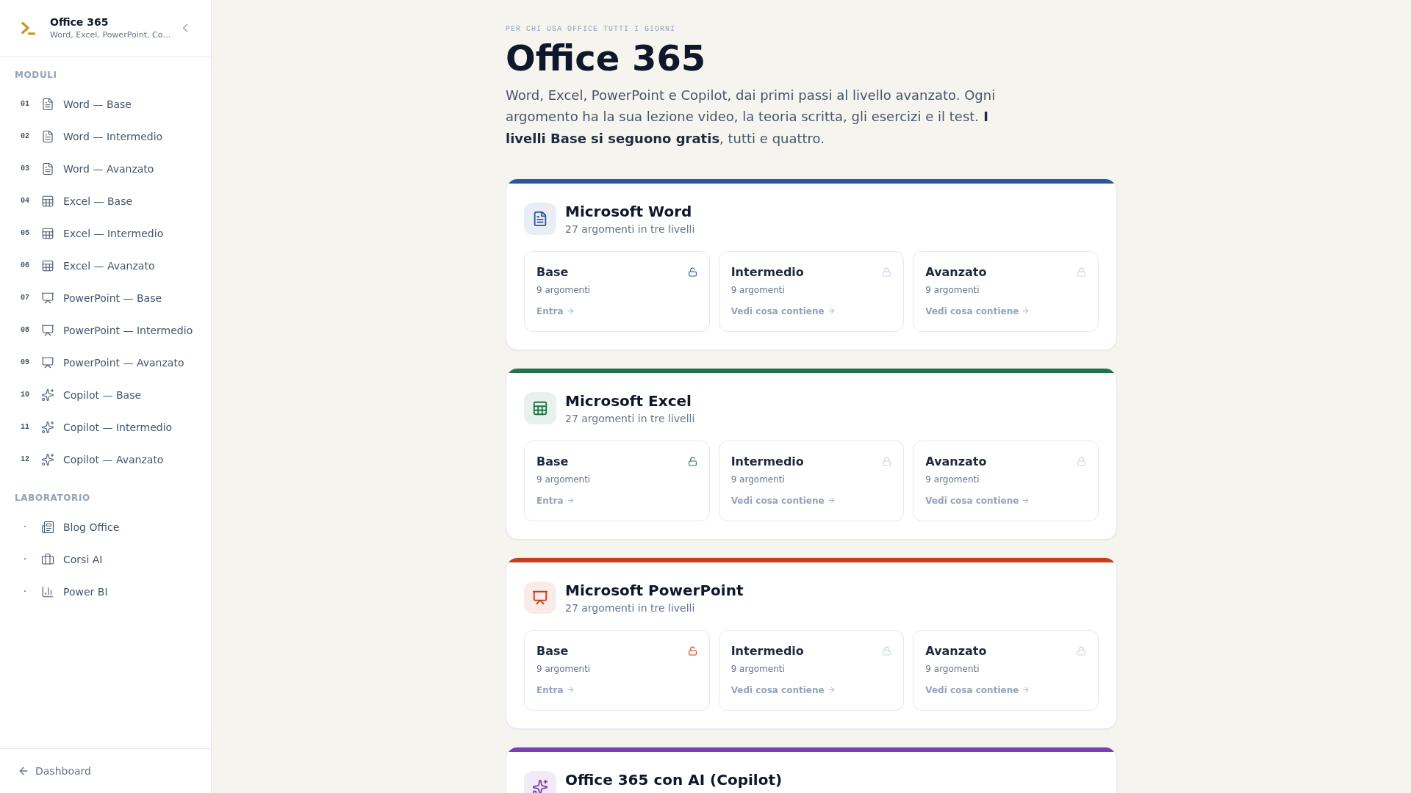
Task: Click Vedi cosa contiene on Excel Intermedio
Action: 783,501
